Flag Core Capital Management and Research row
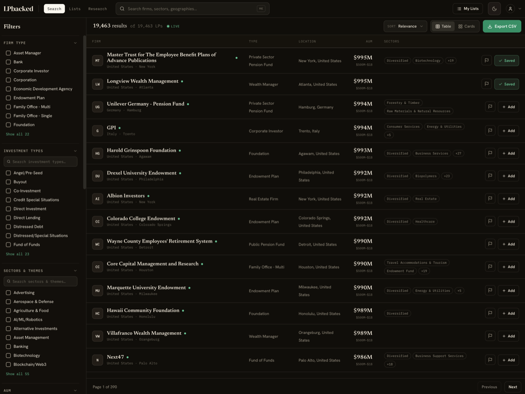This screenshot has width=525, height=394. 490,267
